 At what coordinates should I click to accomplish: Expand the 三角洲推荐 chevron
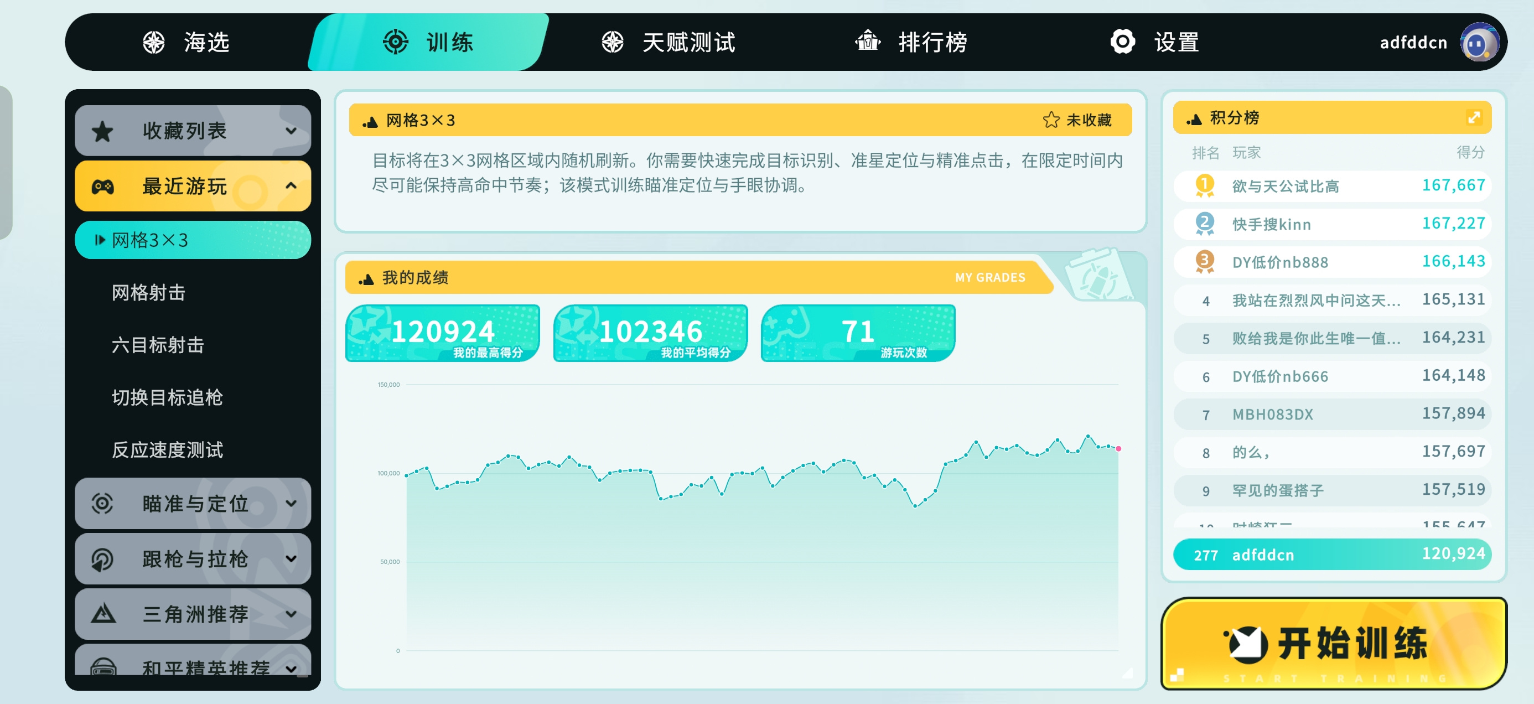pyautogui.click(x=291, y=613)
